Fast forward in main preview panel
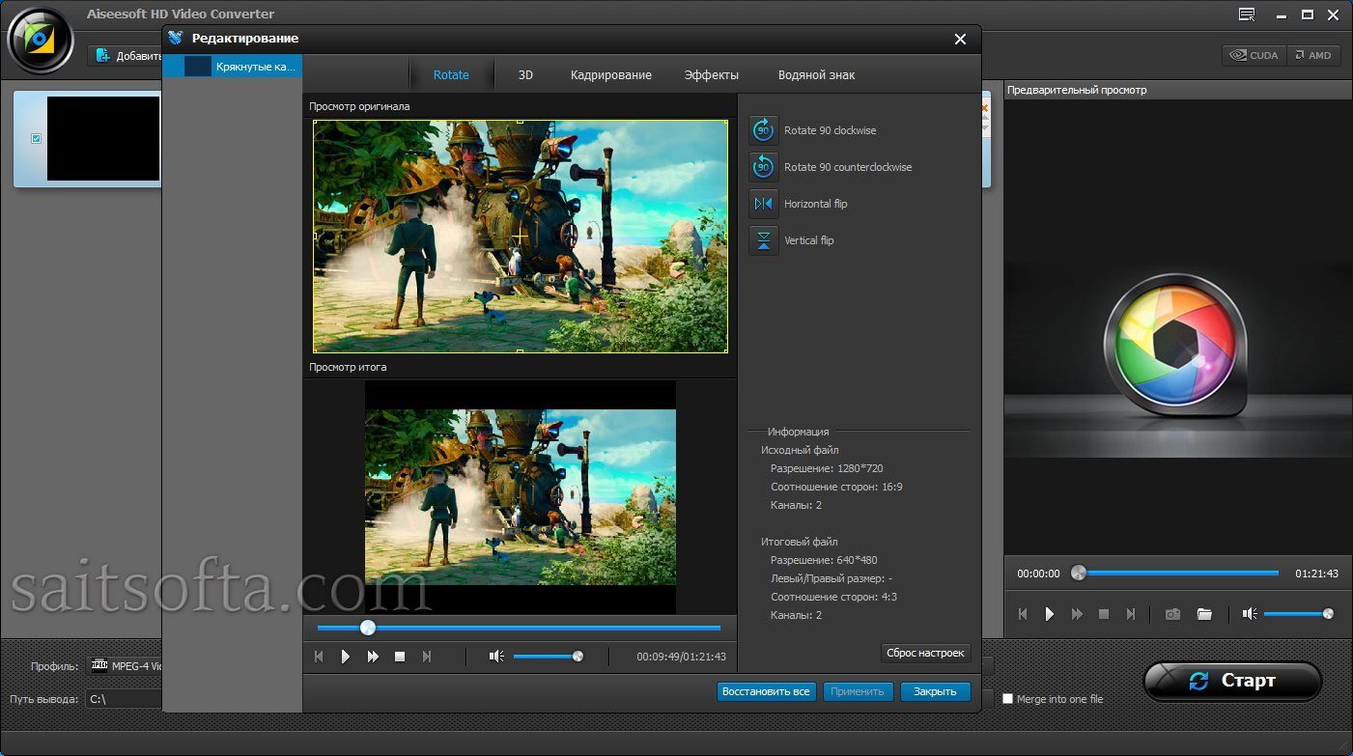Screen dimensions: 1353x756 click(1077, 614)
